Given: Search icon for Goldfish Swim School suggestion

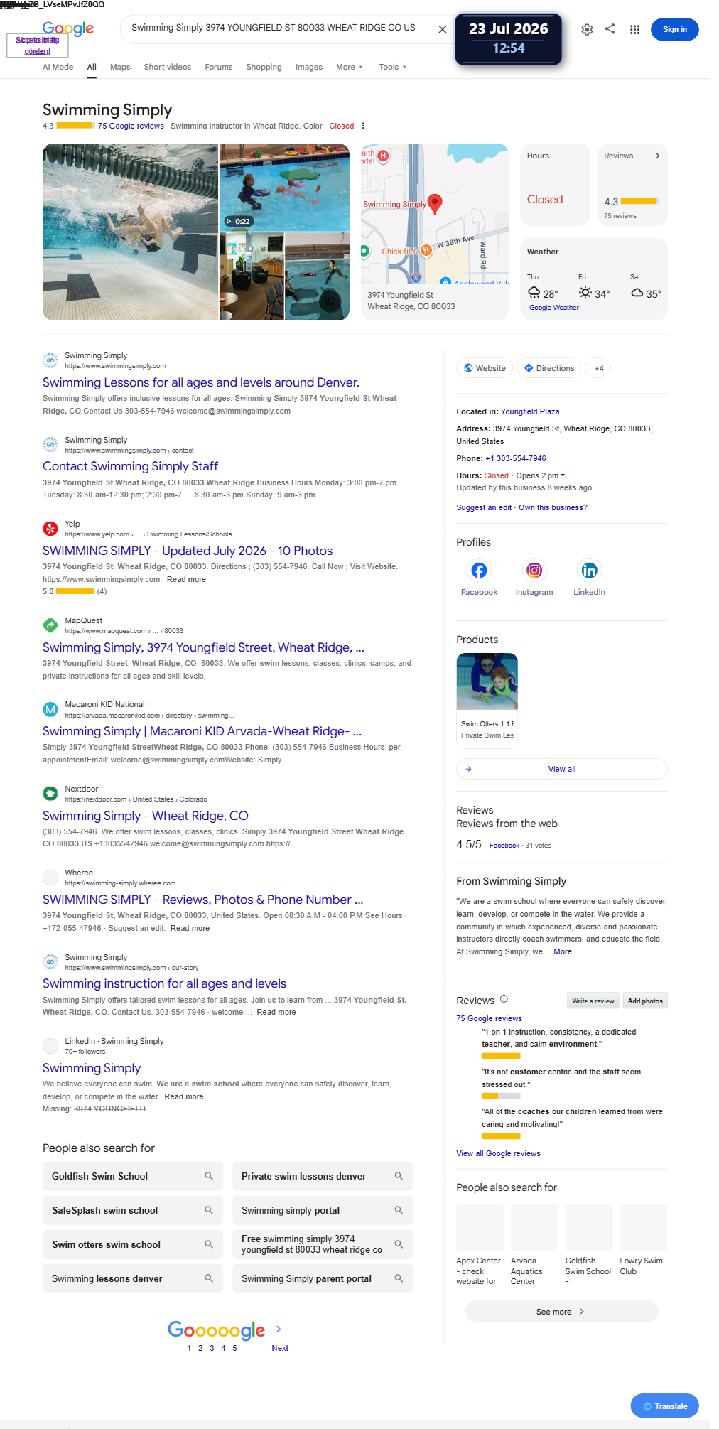Looking at the screenshot, I should (209, 1176).
